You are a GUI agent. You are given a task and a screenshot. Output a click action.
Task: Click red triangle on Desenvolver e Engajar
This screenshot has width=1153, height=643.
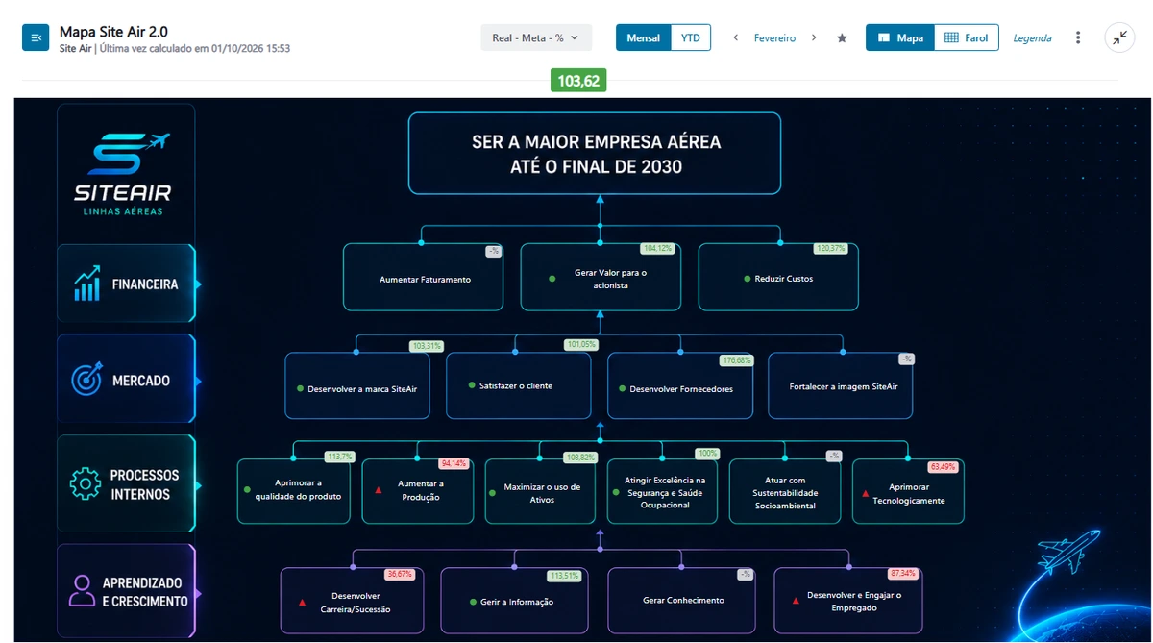click(796, 601)
